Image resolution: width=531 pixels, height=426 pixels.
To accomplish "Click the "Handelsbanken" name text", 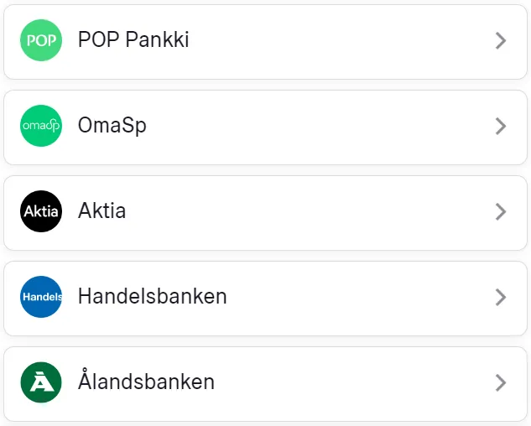I will pyautogui.click(x=152, y=297).
